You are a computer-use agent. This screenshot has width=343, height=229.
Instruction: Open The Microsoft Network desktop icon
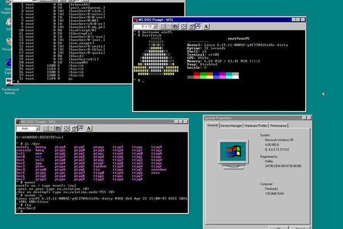click(10, 86)
